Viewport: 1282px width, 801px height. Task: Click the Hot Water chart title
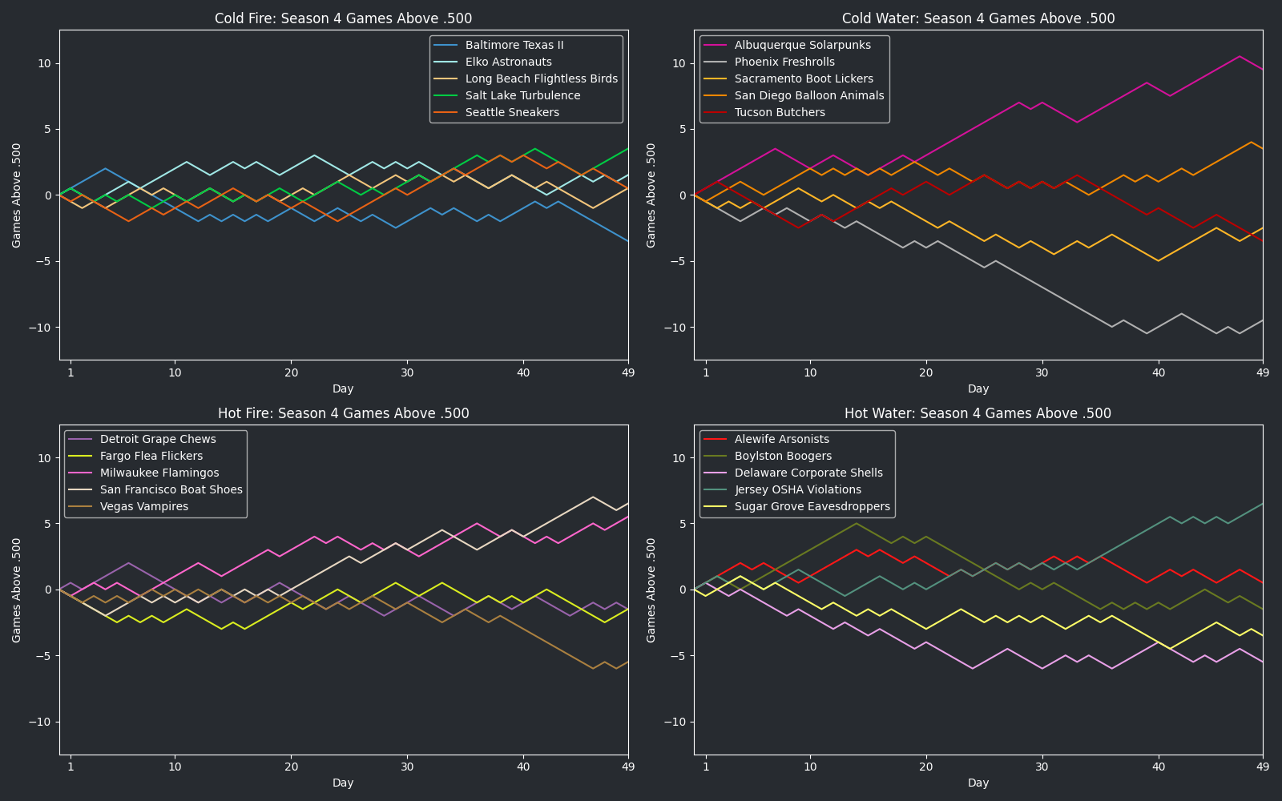point(978,413)
